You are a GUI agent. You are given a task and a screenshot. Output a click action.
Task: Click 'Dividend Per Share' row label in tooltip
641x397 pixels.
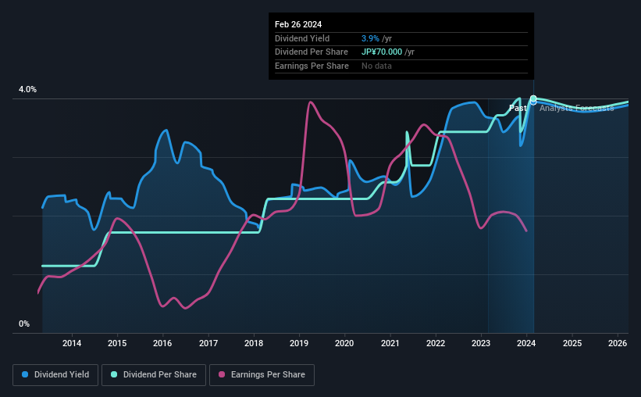[312, 52]
